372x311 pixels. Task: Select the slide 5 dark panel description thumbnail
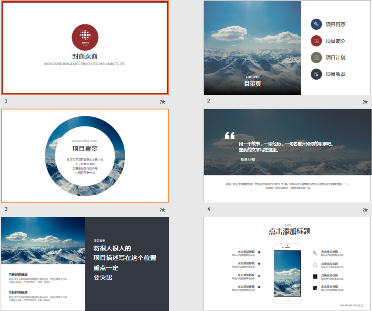(x=85, y=264)
